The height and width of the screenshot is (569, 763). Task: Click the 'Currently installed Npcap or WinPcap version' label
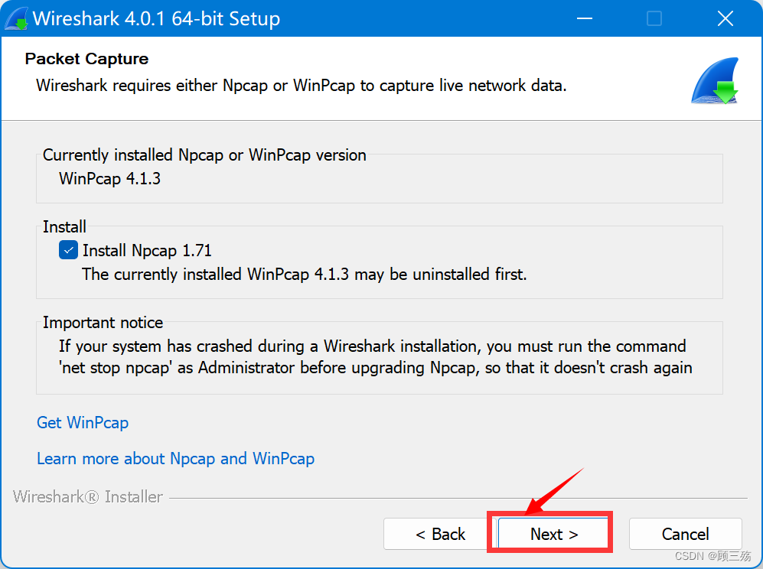tap(204, 155)
